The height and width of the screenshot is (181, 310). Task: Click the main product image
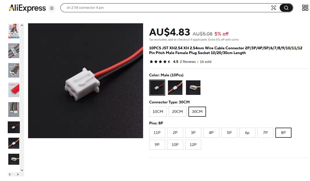(x=85, y=81)
